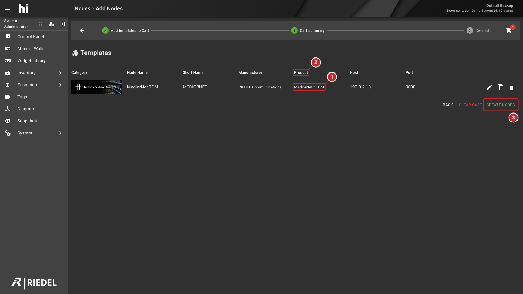
Task: Click RIEDEL Communications manufacturer text
Action: point(260,87)
